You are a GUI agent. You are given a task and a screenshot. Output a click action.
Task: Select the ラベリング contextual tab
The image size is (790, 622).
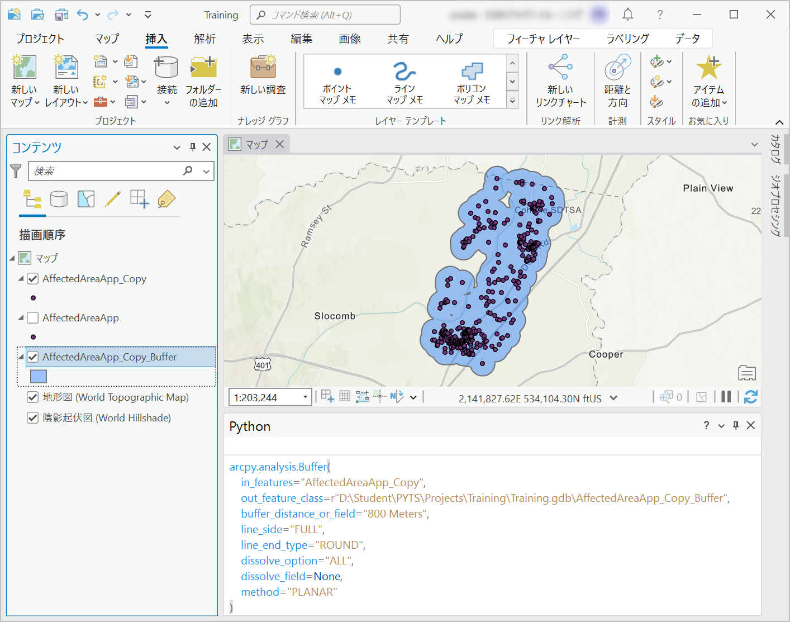(627, 39)
